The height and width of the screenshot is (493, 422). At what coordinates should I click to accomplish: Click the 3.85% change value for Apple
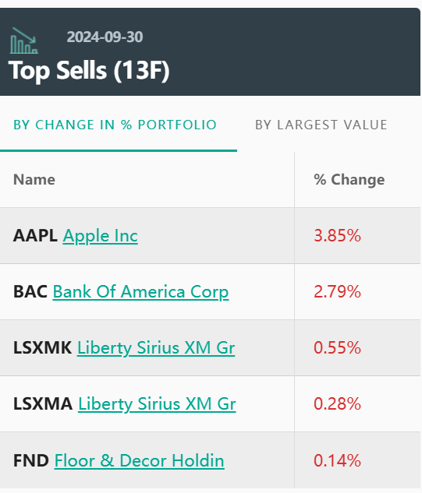click(337, 236)
